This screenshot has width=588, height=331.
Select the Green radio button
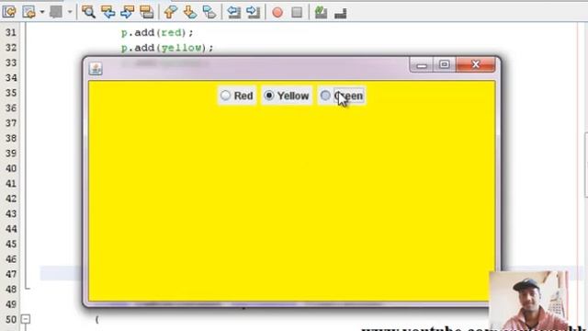coord(342,96)
